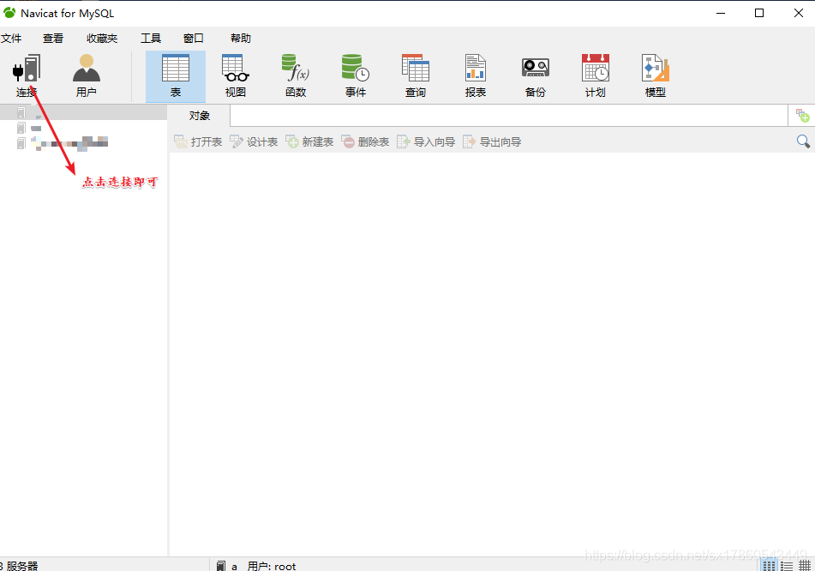Click the 新建表 (New Table) button
Image resolution: width=815 pixels, height=571 pixels.
pyautogui.click(x=309, y=141)
